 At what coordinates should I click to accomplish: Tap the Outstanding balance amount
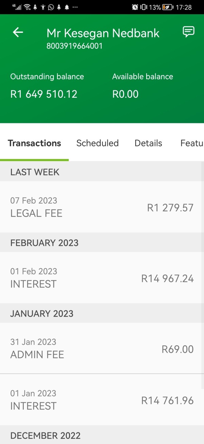click(44, 94)
